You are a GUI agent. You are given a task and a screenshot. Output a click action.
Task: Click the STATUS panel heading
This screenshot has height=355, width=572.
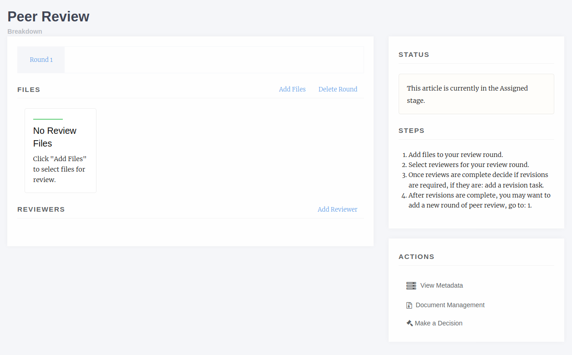414,55
